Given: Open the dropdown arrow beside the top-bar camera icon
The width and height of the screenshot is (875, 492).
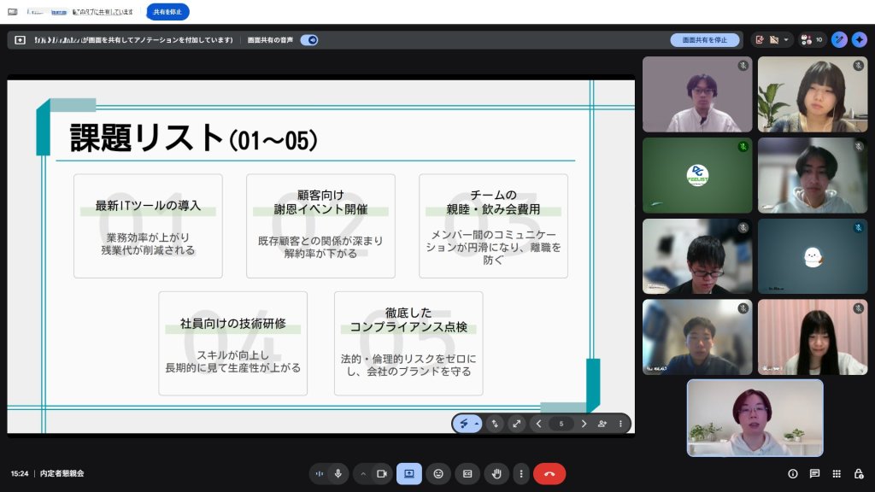Looking at the screenshot, I should [785, 40].
